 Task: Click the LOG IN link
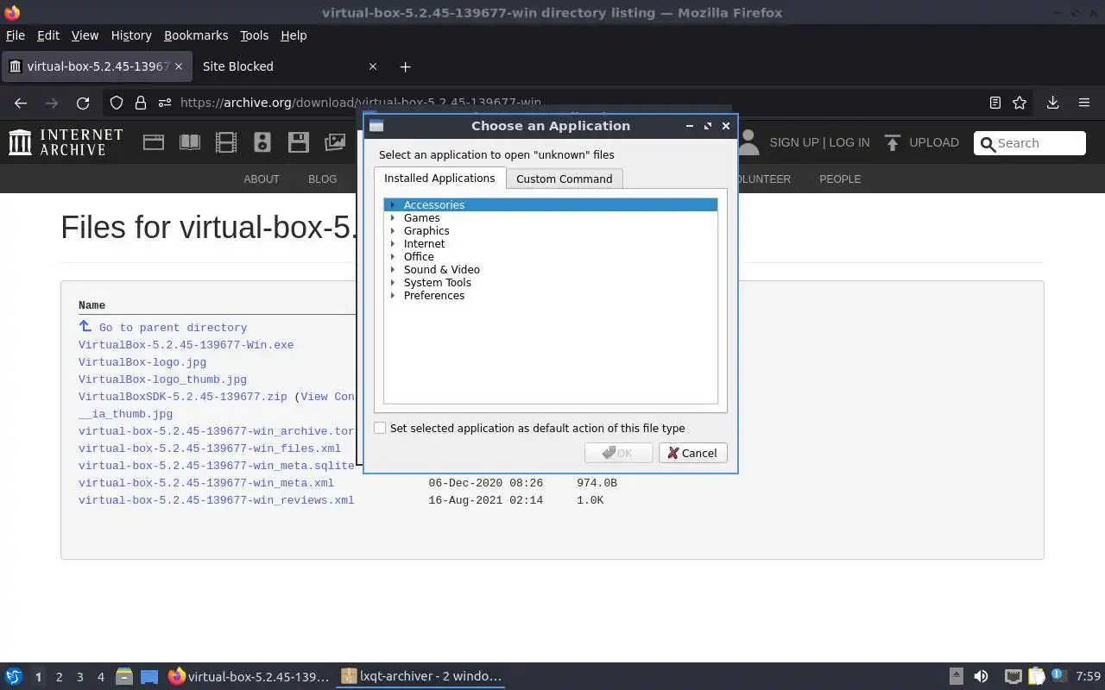(849, 142)
